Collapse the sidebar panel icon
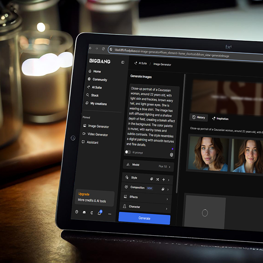The height and width of the screenshot is (263, 263). (122, 62)
